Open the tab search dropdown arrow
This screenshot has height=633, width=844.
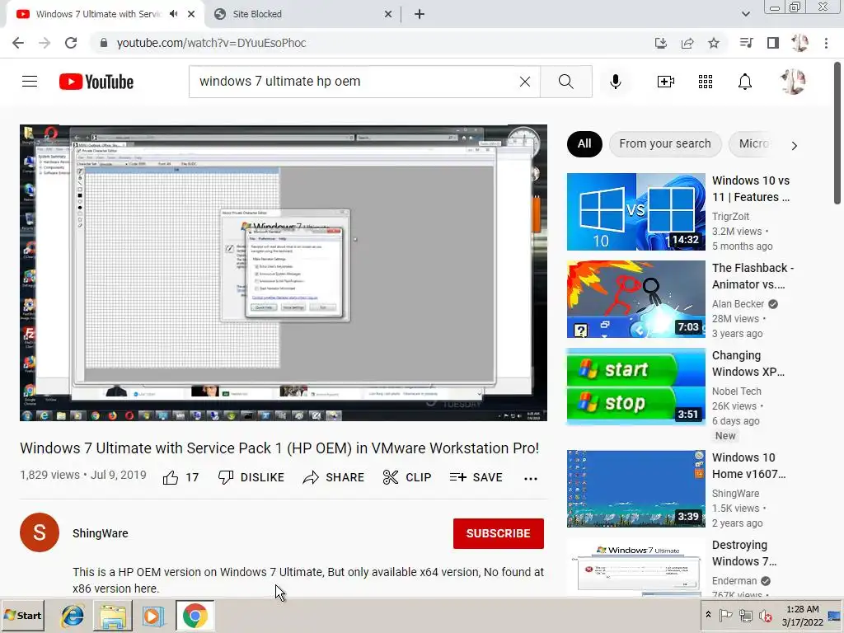pos(745,14)
